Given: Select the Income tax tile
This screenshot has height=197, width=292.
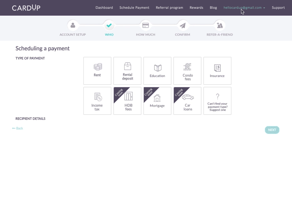Looking at the screenshot, I should click(97, 101).
